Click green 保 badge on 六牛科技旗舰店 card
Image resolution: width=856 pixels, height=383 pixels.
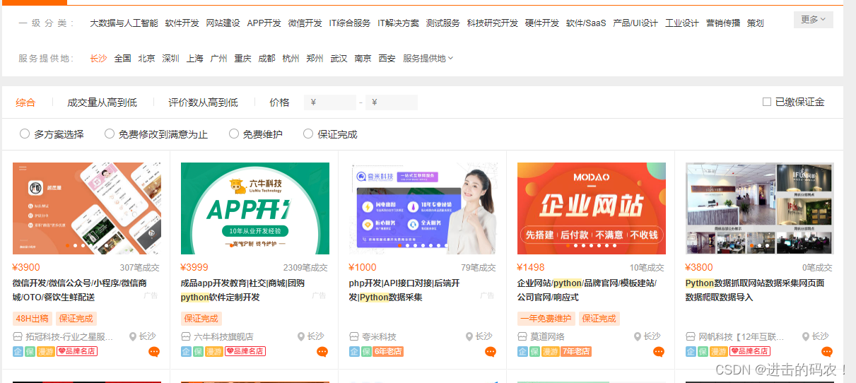click(x=198, y=351)
